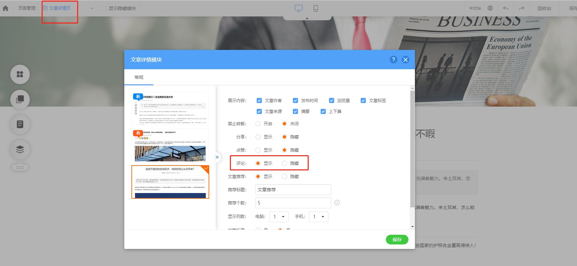
Task: Click the redo arrow icon
Action: pos(521,8)
